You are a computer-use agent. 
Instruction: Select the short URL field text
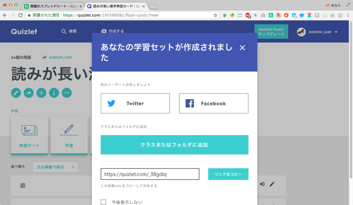(x=150, y=174)
